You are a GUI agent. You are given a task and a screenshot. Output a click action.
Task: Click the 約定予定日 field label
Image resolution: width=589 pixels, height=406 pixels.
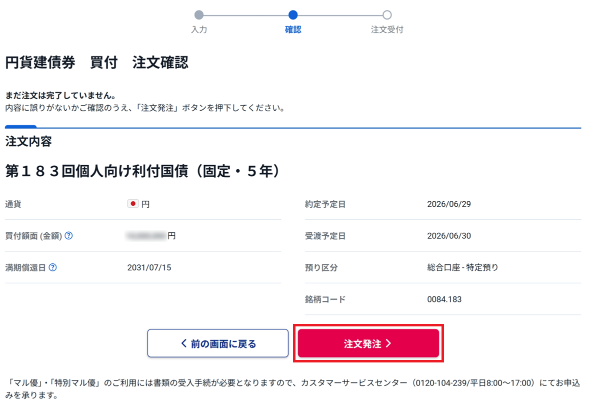click(325, 204)
